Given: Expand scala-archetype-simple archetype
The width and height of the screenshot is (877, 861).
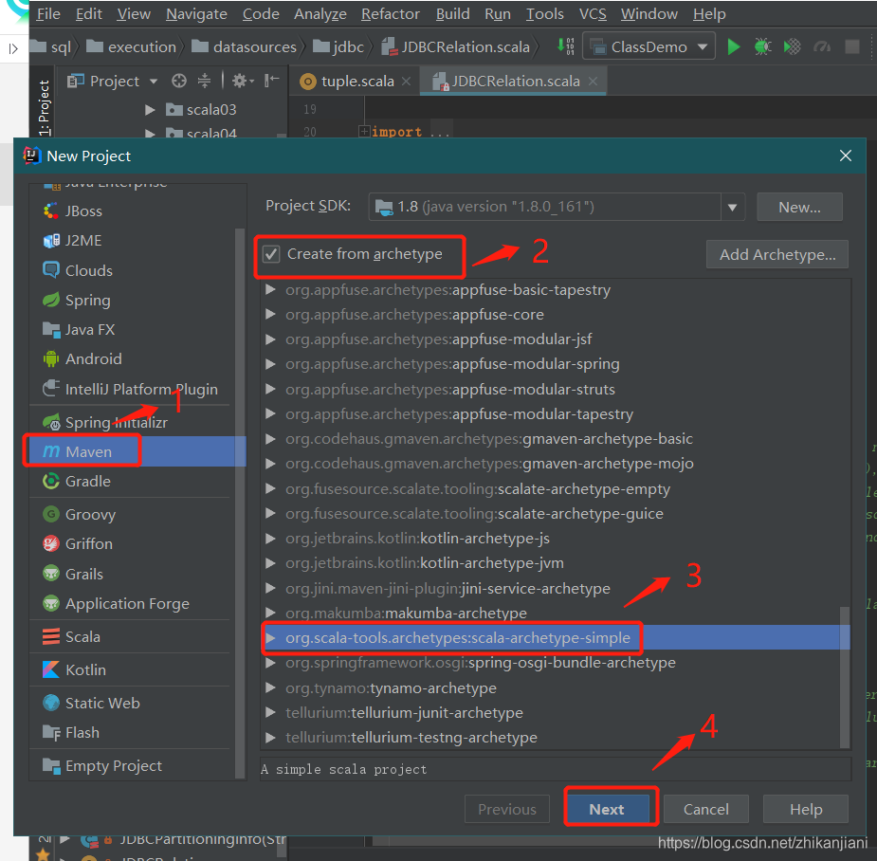Looking at the screenshot, I should pos(271,638).
